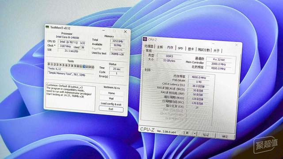Image resolution: width=283 pixels, height=159 pixels.
Task: Click the Home button in TestMem5
Action: pyautogui.click(x=111, y=93)
